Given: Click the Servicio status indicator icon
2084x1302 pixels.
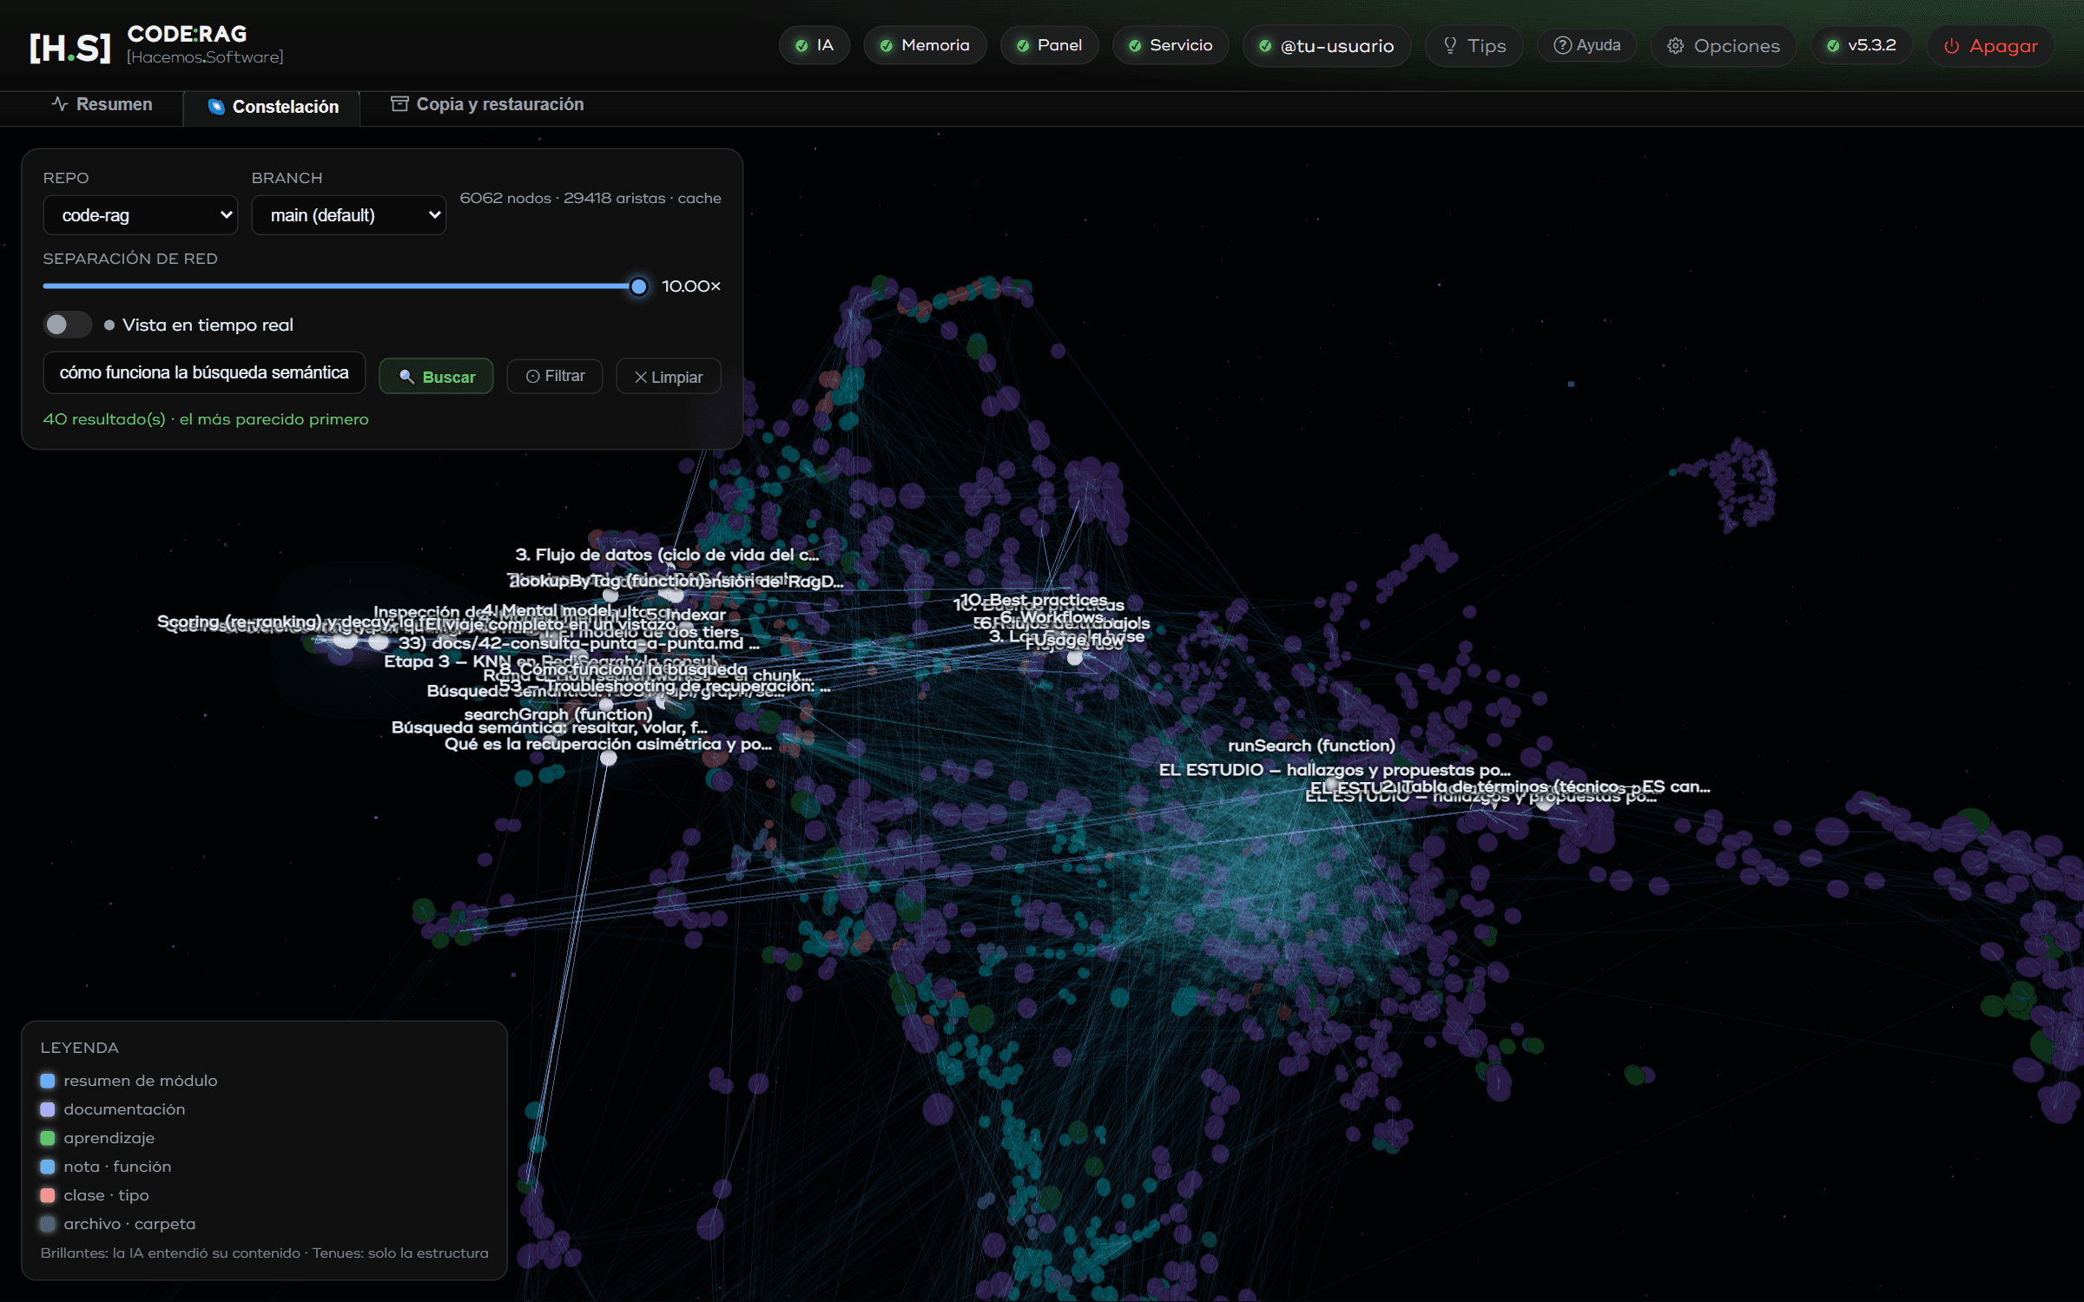Looking at the screenshot, I should [x=1134, y=45].
